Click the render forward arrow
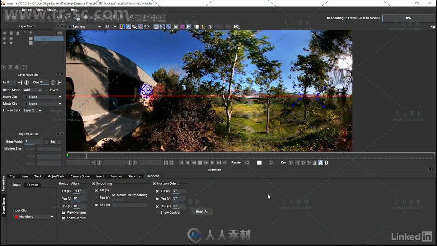Viewport: 437px width, 246px height. [x=271, y=163]
